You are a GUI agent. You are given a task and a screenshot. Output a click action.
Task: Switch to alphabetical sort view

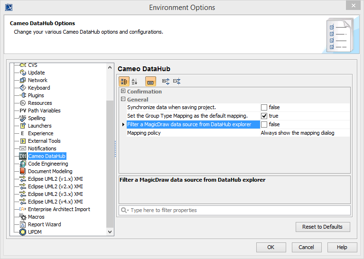coord(134,82)
